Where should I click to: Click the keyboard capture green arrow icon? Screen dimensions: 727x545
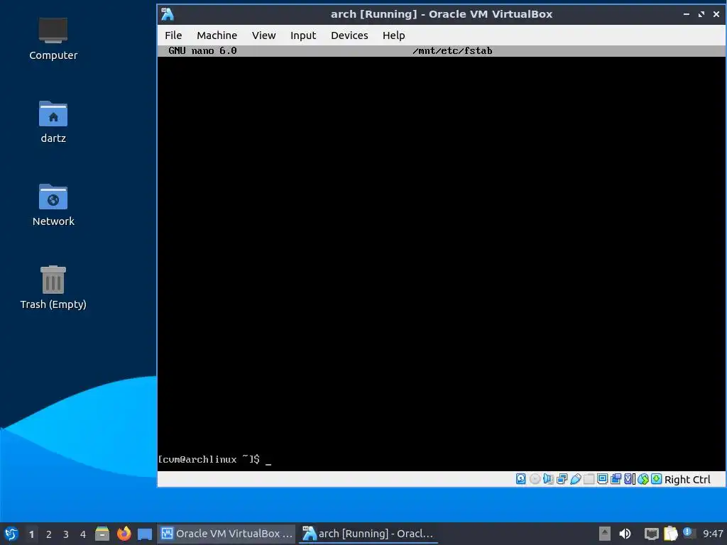(656, 479)
